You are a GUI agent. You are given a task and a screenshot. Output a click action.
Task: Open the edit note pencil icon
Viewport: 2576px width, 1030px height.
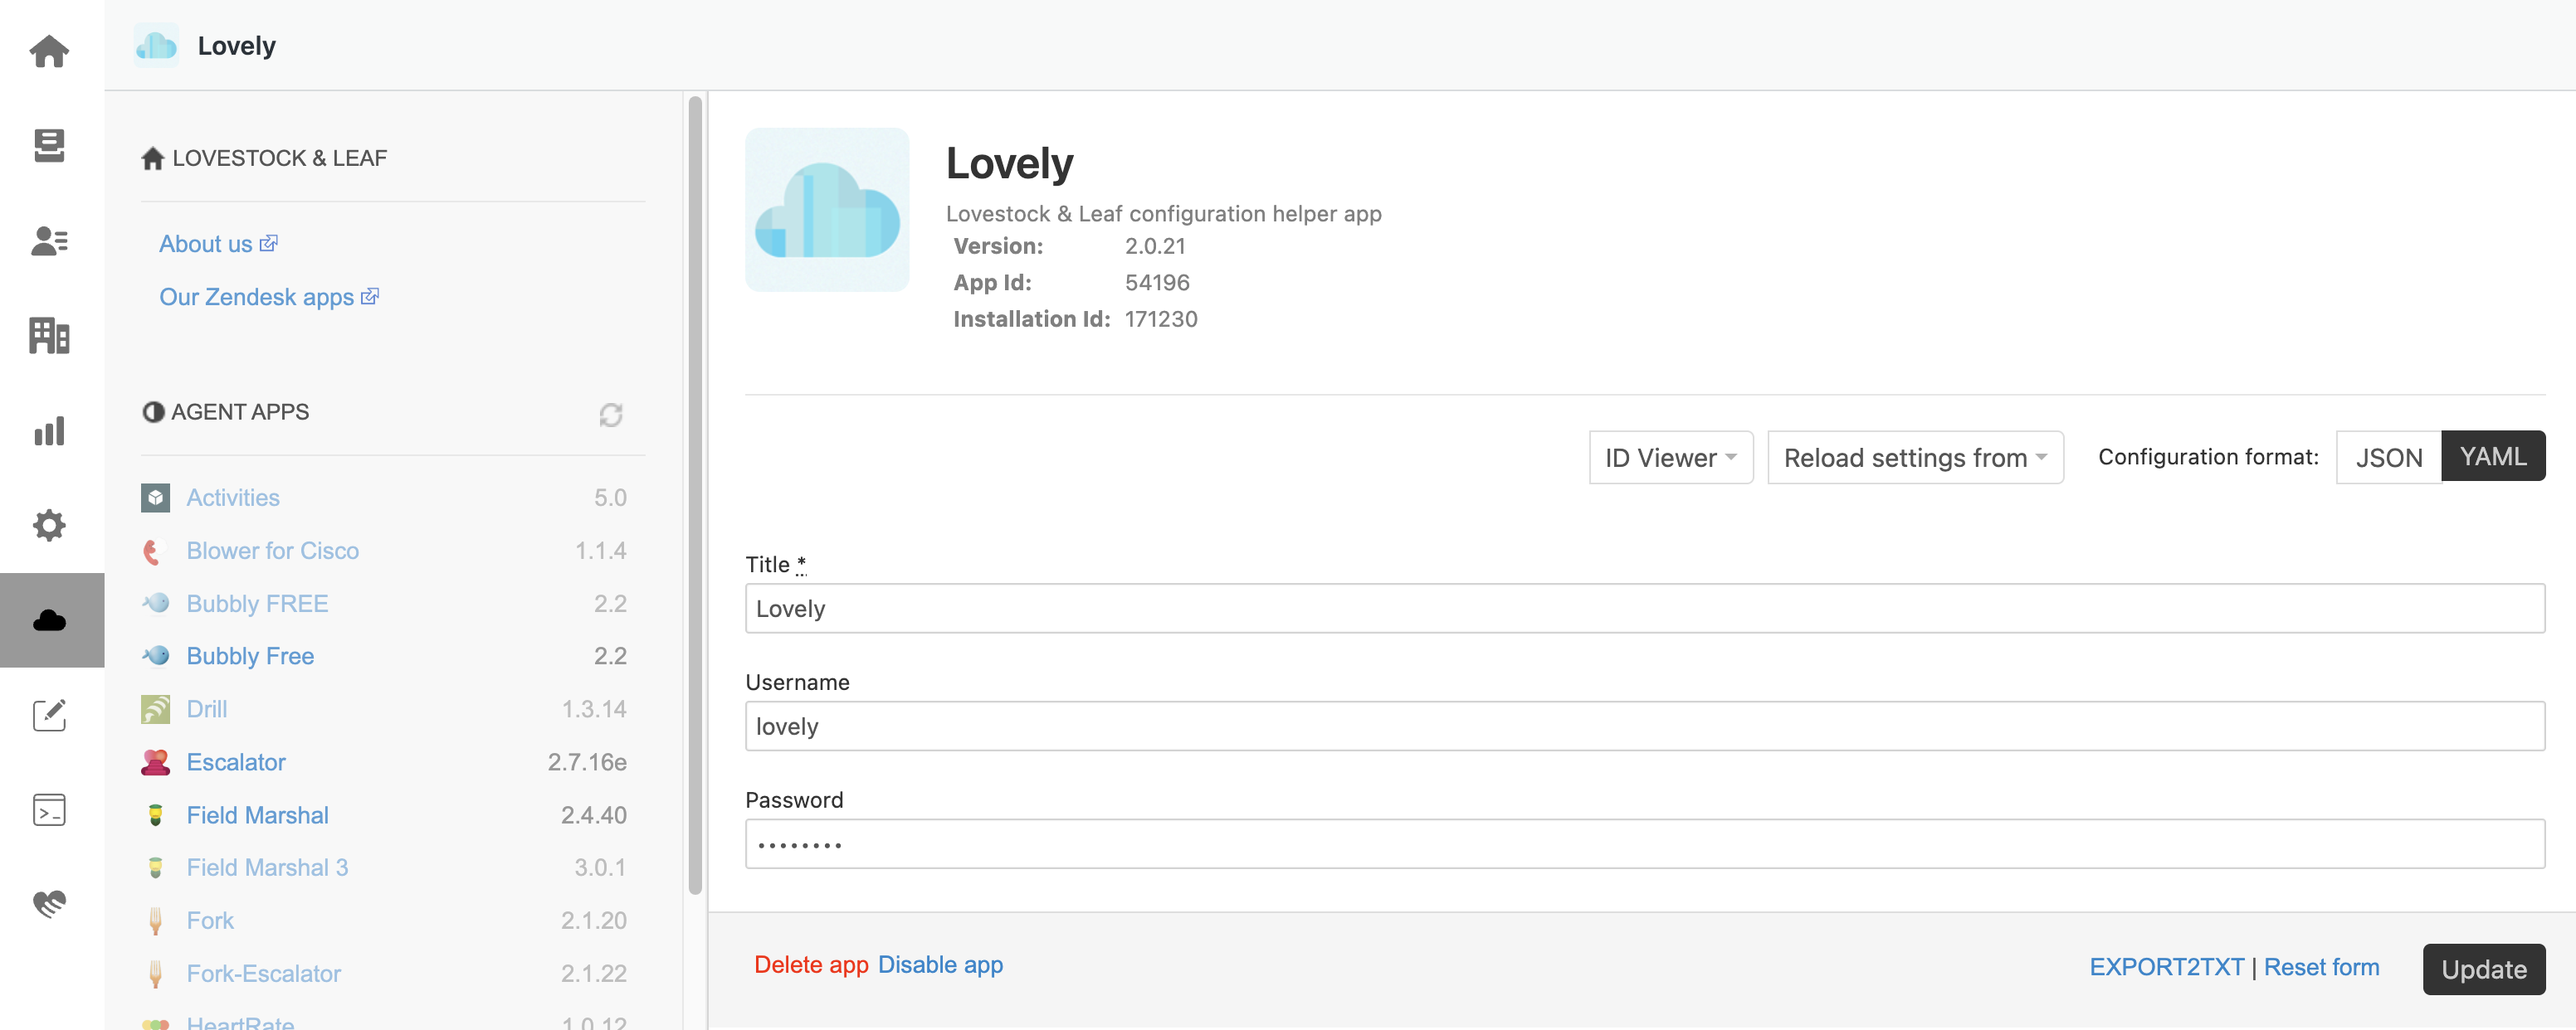(49, 714)
